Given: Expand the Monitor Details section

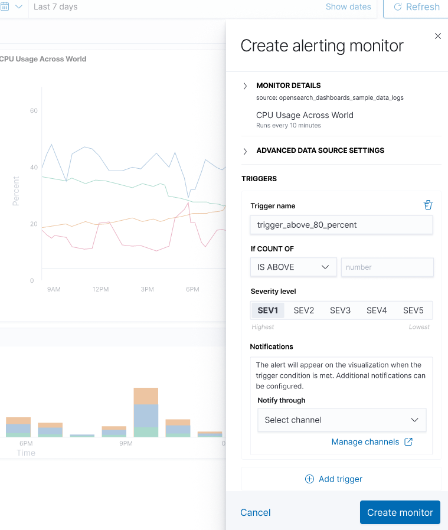Looking at the screenshot, I should tap(244, 85).
